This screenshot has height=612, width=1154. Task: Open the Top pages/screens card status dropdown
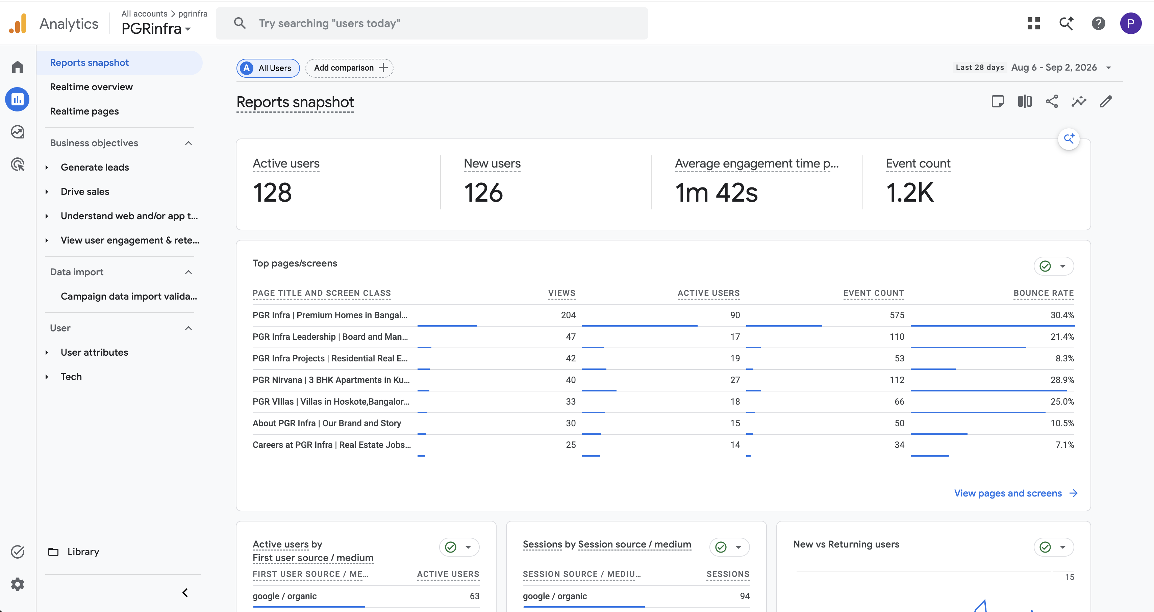pyautogui.click(x=1054, y=266)
